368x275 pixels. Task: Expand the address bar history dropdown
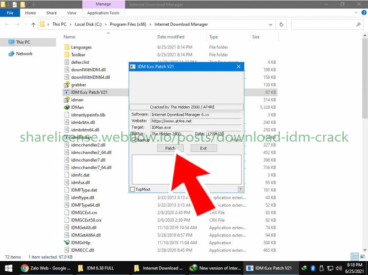[x=270, y=24]
